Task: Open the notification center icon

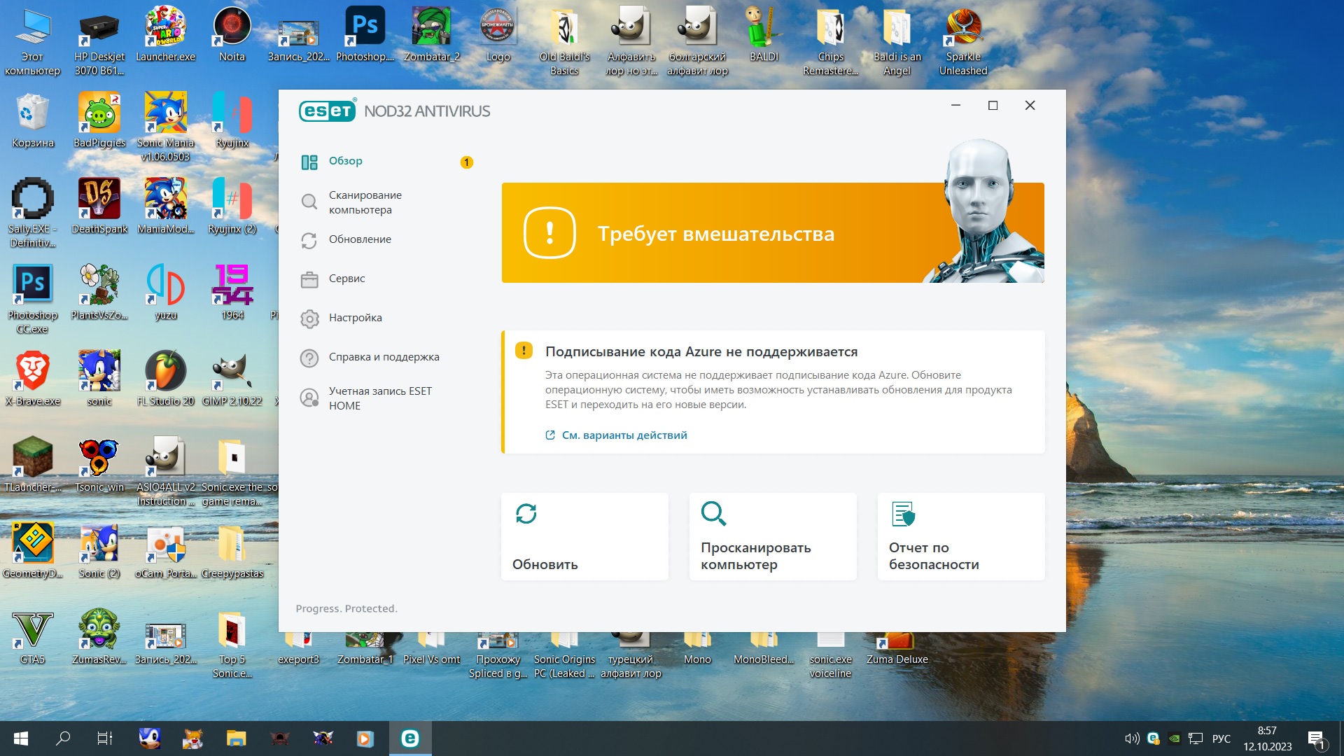Action: click(1316, 739)
